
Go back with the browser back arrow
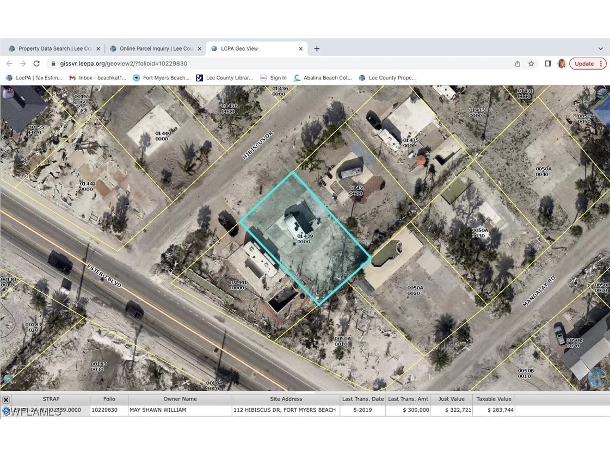9,64
